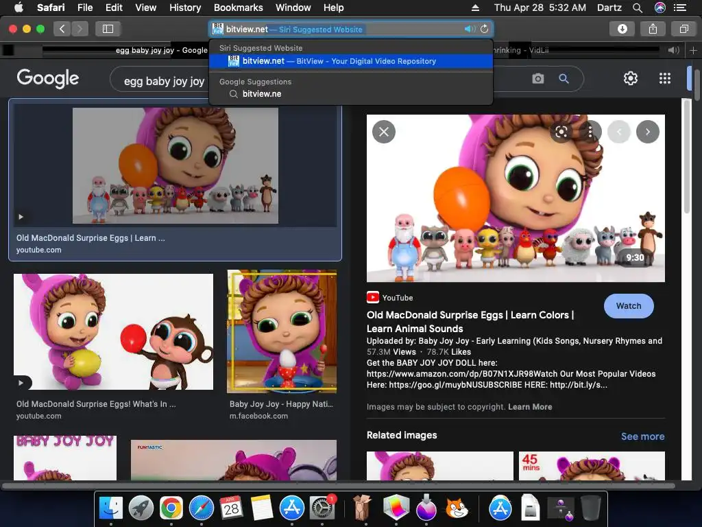Click the eject icon in menu bar
The height and width of the screenshot is (527, 702).
[476, 8]
